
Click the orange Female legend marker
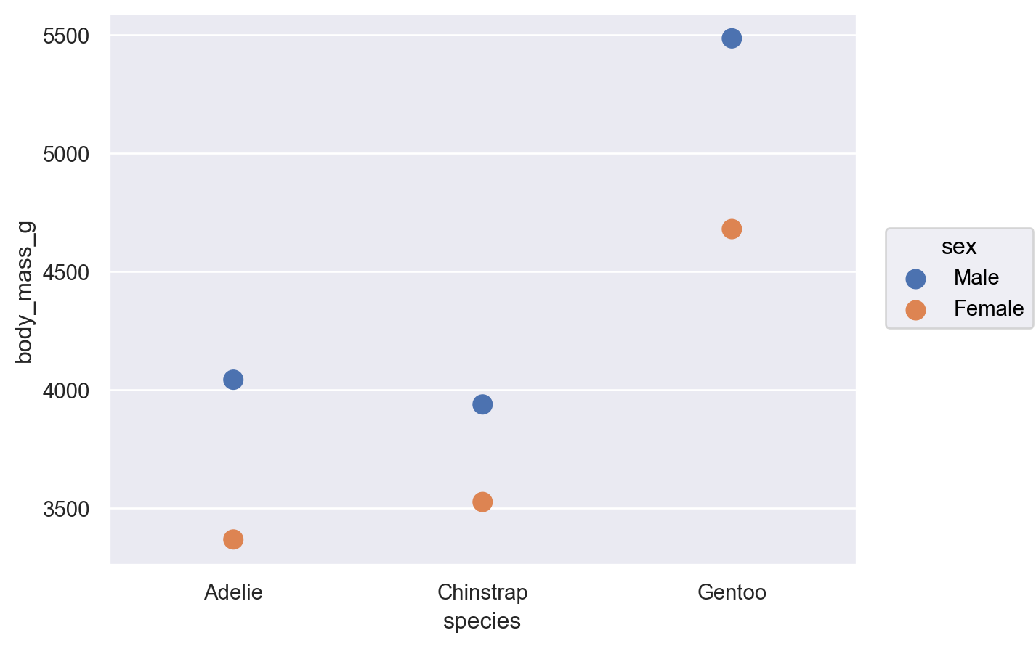(915, 310)
